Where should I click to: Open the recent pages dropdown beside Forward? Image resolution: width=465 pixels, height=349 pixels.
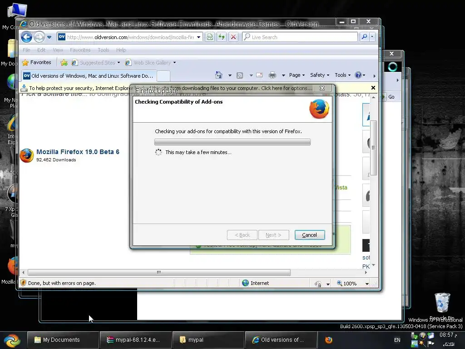pos(49,37)
